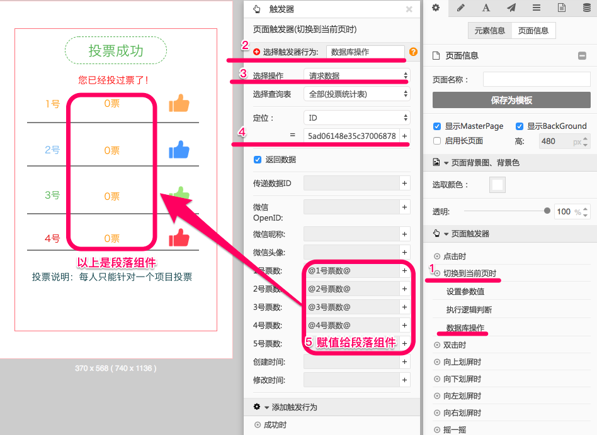597x435 pixels.
Task: Click the plus beside 修改时间 field
Action: coord(404,380)
